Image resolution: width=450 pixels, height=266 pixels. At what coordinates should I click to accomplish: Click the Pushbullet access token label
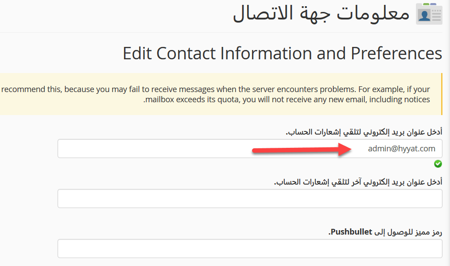[385, 232]
